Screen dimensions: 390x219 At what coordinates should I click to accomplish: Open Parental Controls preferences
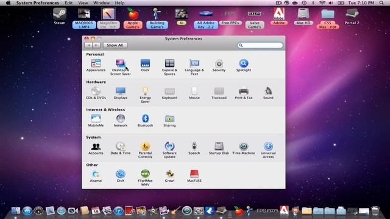[x=145, y=150]
